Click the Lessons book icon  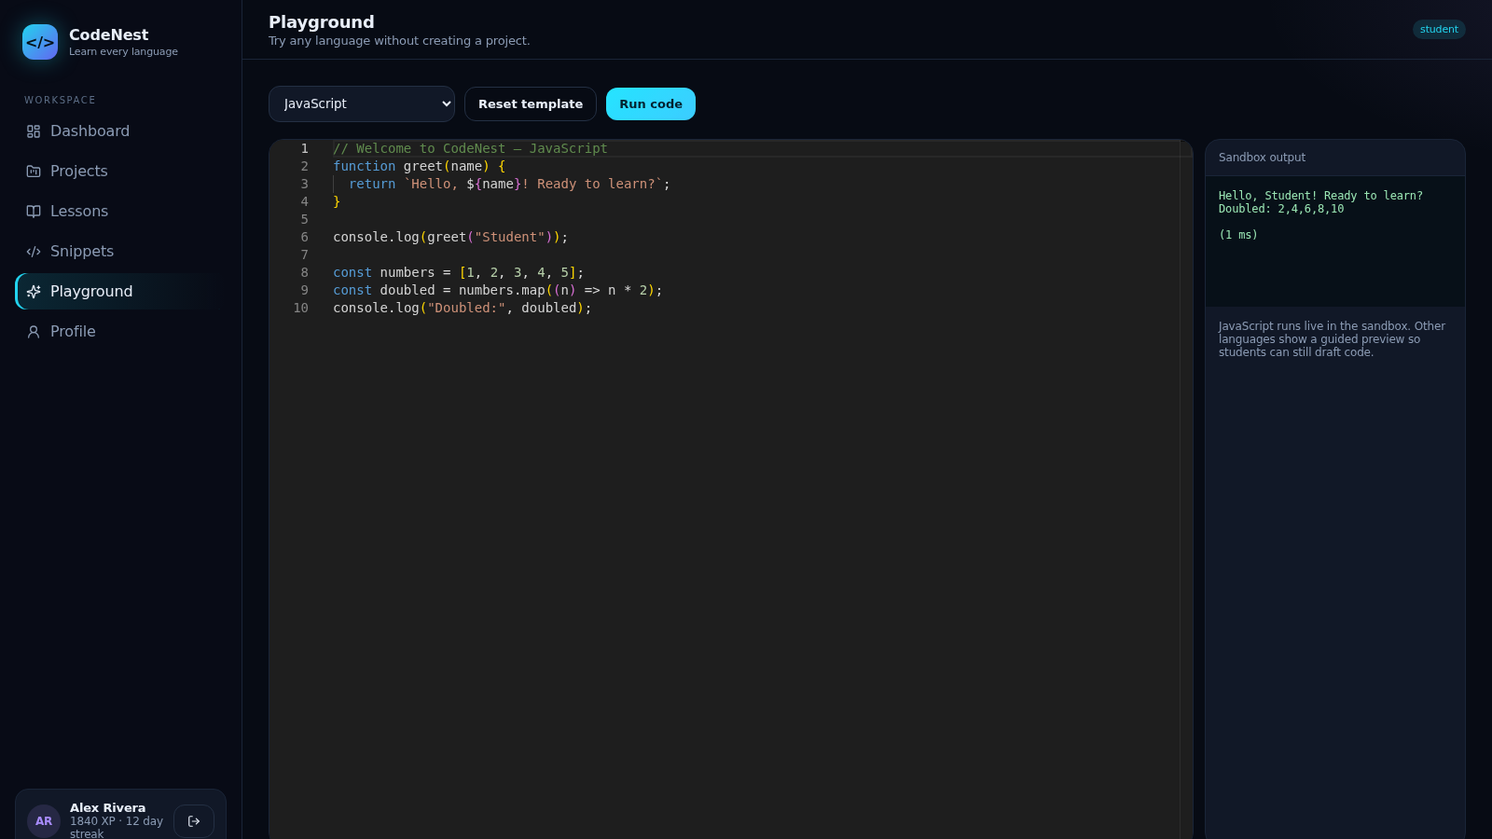point(34,212)
